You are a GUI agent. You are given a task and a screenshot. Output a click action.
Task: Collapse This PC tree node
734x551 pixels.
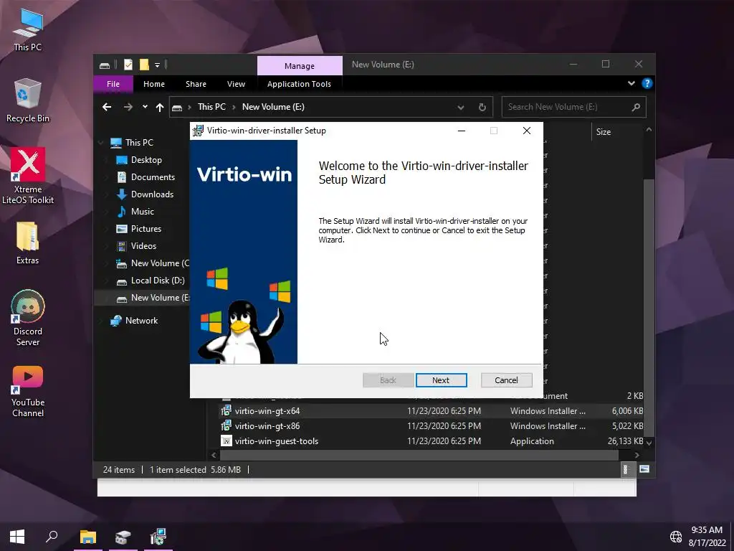pyautogui.click(x=101, y=143)
